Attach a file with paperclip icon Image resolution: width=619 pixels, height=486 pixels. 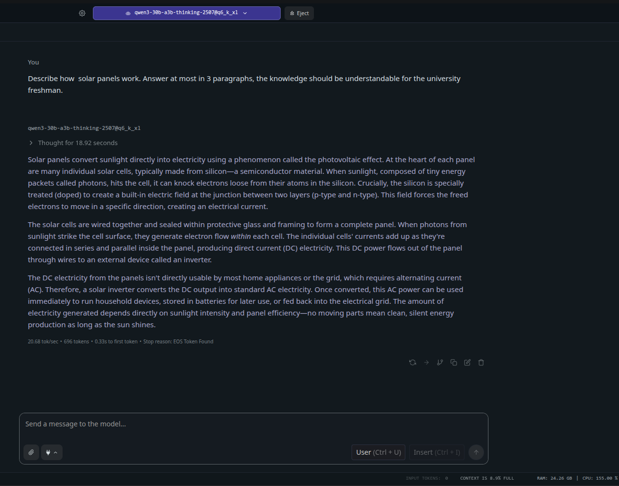point(31,452)
